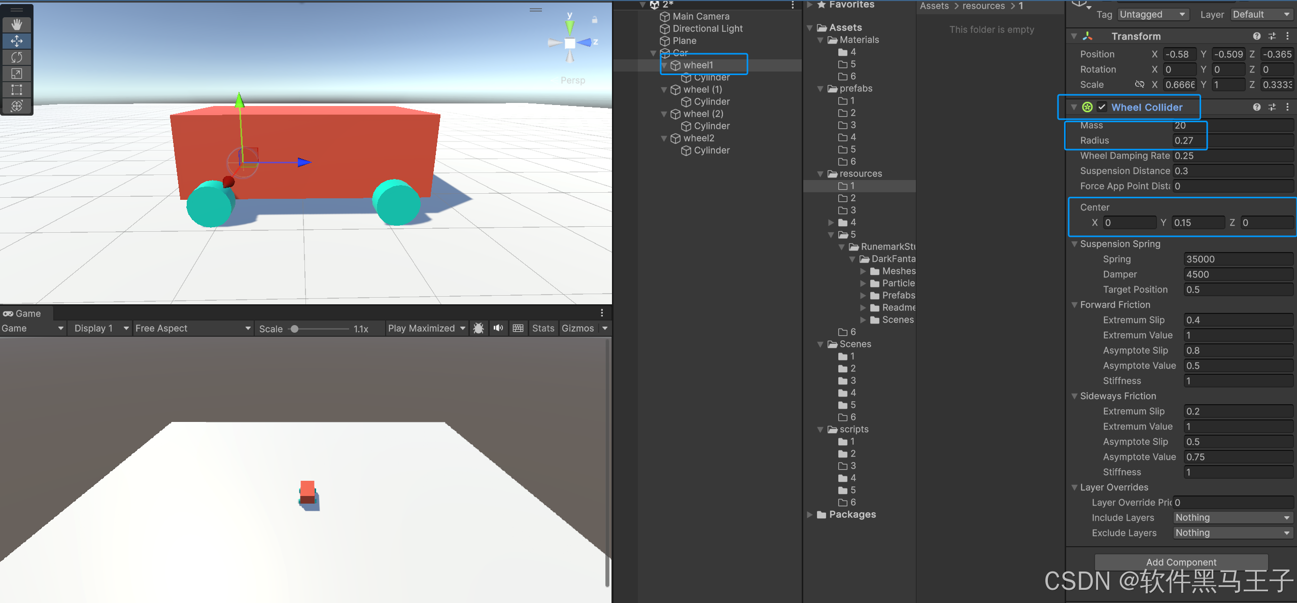Click the Add Component button

1181,562
